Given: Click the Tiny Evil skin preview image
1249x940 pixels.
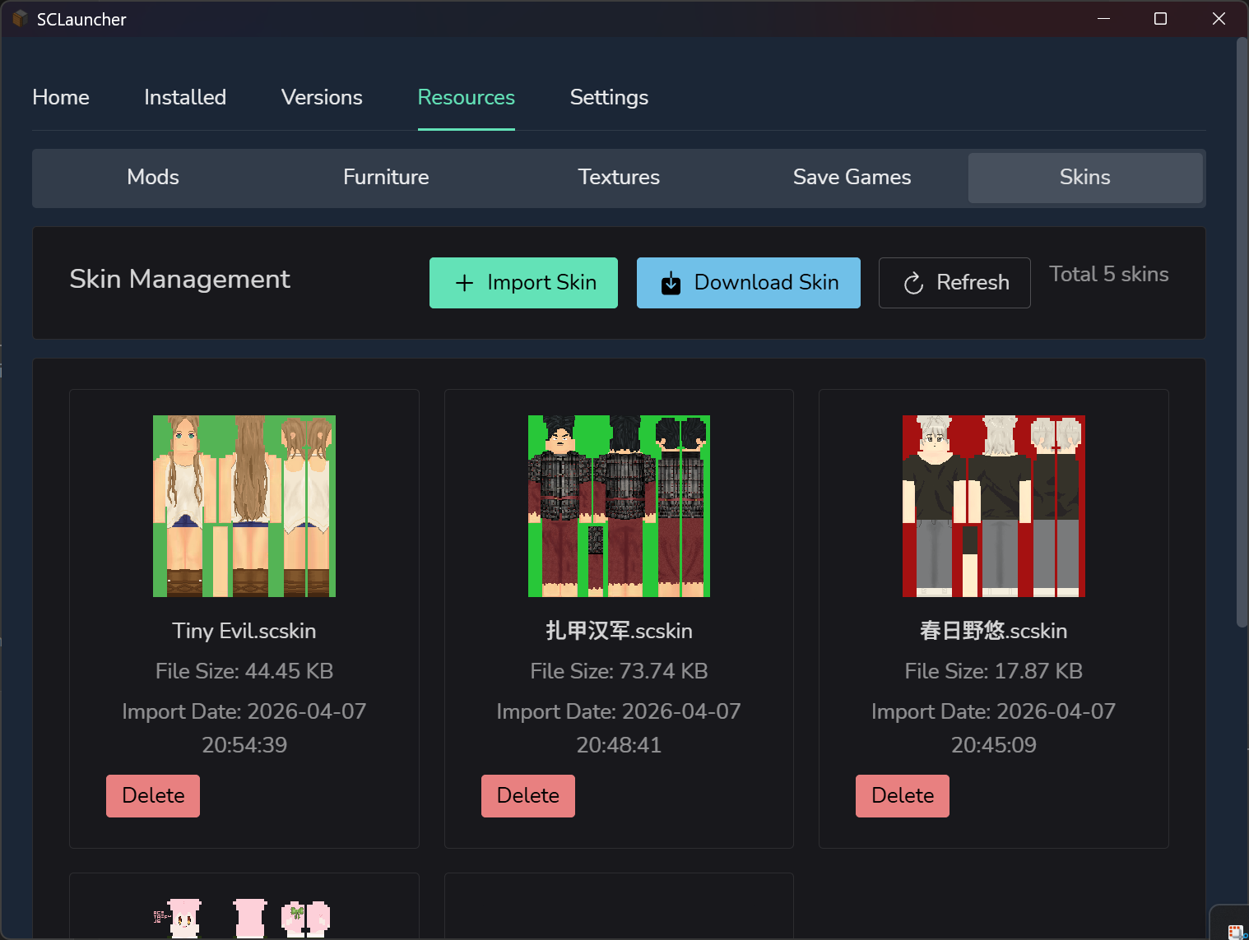Looking at the screenshot, I should click(x=244, y=506).
